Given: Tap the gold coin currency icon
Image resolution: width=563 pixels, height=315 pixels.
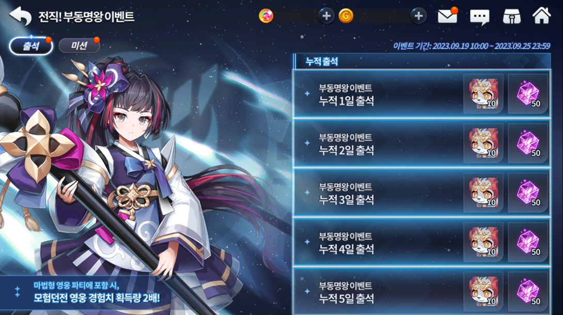Looking at the screenshot, I should [346, 16].
